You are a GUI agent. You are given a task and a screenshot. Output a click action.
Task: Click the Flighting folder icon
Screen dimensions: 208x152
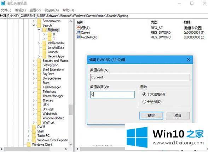coord(44,30)
